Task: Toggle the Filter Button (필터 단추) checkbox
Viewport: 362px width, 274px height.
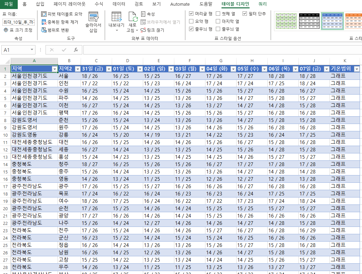Action: tap(245, 14)
